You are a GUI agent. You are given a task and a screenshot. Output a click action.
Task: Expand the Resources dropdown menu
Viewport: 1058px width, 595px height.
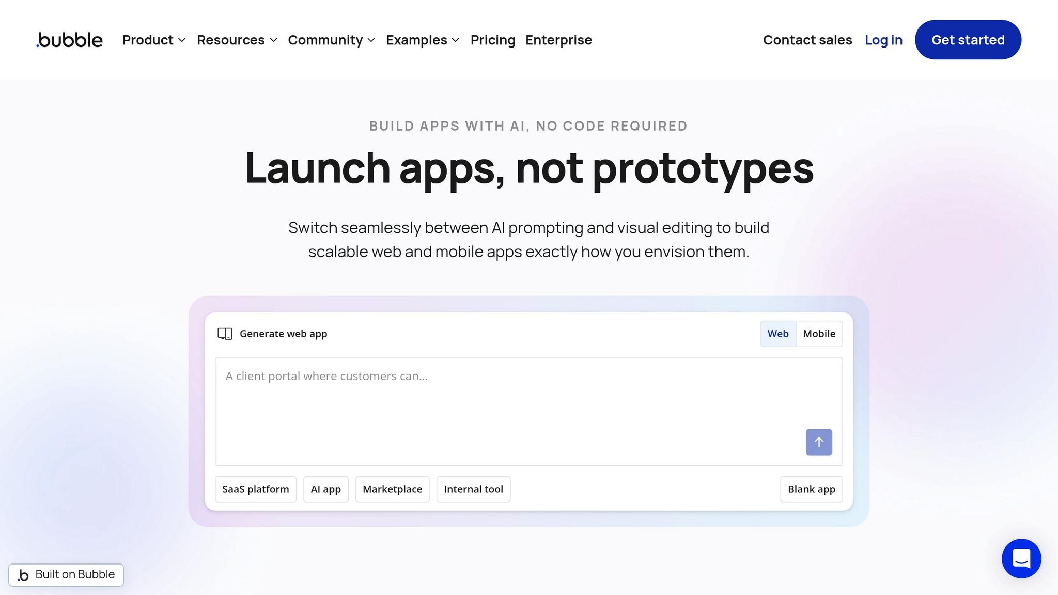(237, 40)
